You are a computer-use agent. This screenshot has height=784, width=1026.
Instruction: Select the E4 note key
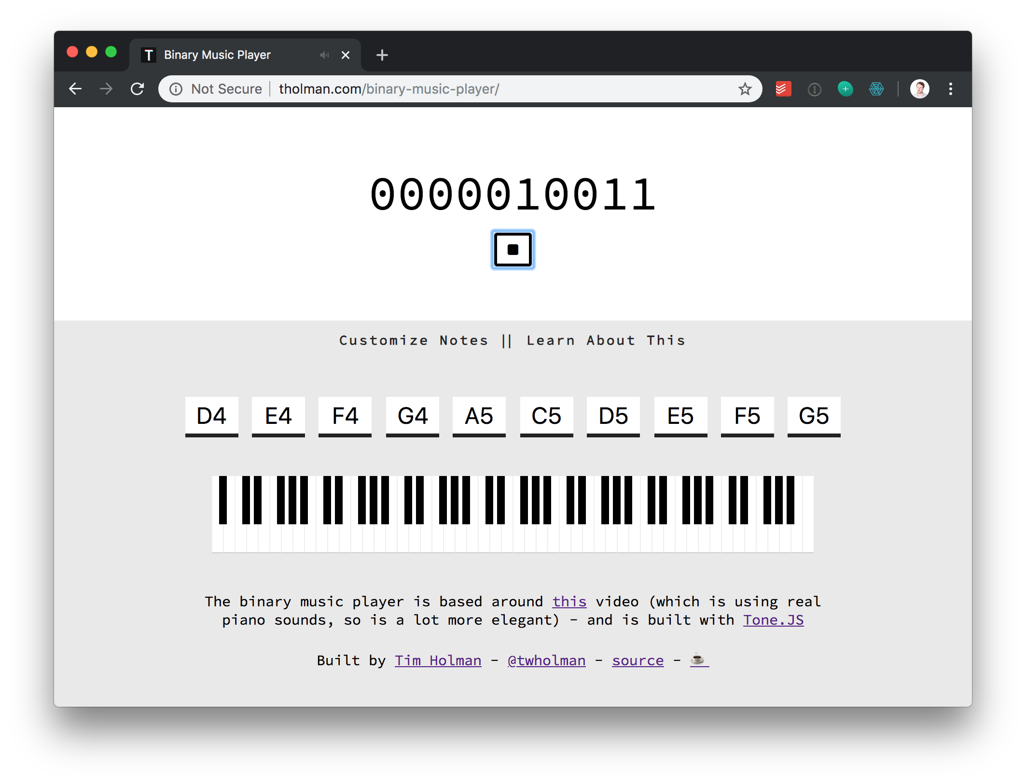coord(277,415)
